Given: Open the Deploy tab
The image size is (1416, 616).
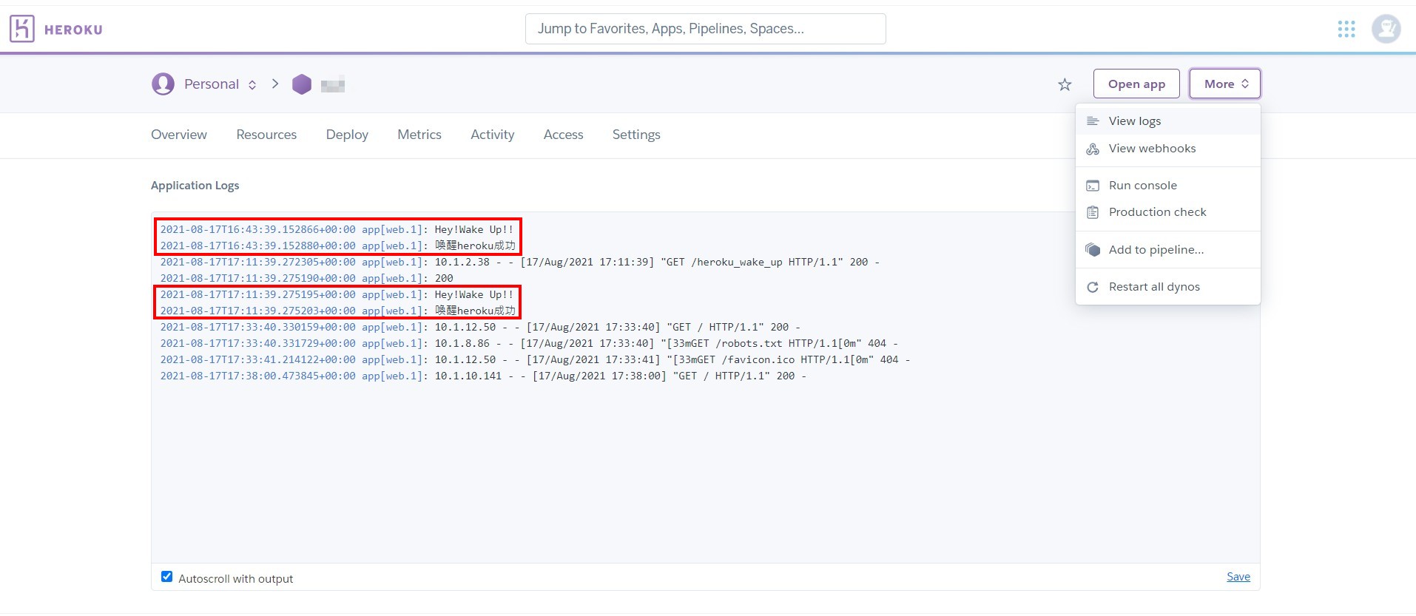Looking at the screenshot, I should pyautogui.click(x=347, y=135).
